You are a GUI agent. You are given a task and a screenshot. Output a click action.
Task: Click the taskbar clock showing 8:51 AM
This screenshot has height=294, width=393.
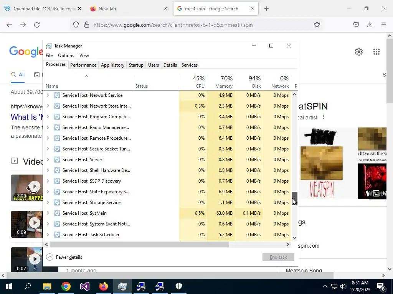[x=360, y=286]
